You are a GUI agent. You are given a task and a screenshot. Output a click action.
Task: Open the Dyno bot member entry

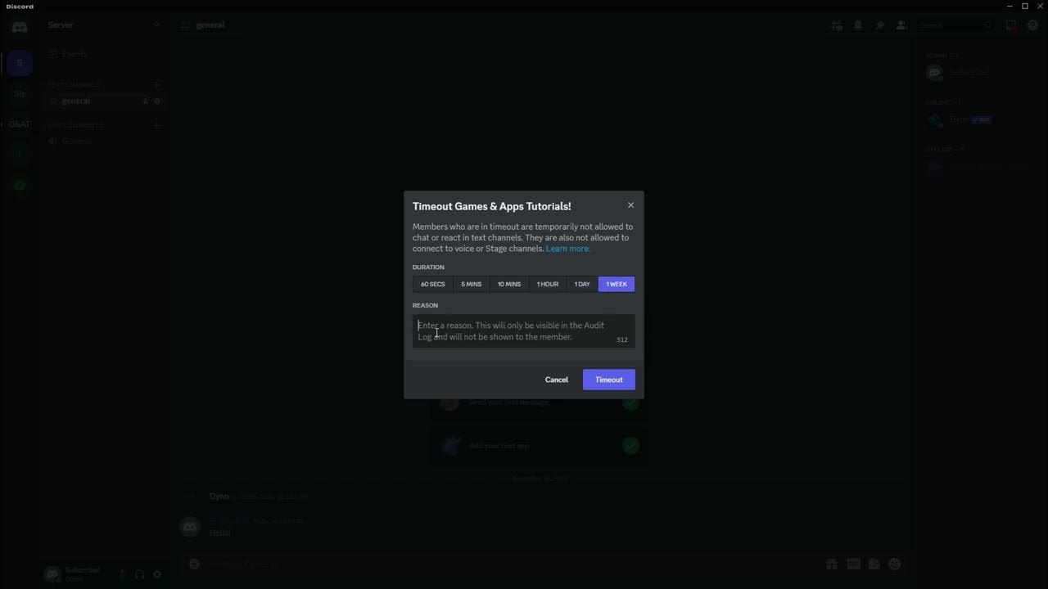click(x=978, y=119)
